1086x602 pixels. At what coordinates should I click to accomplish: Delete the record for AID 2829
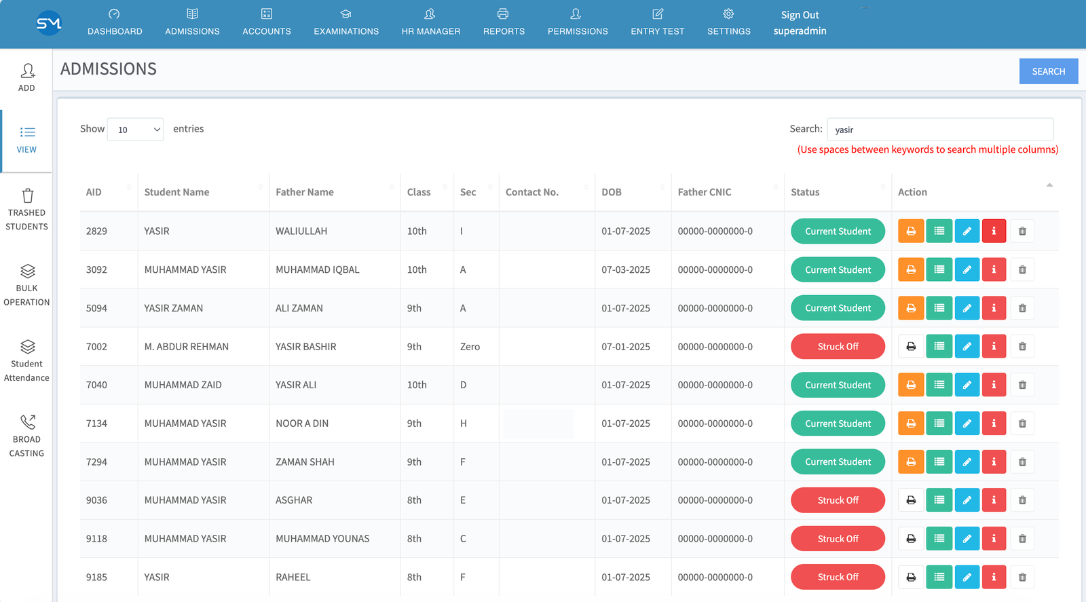[x=1022, y=231]
